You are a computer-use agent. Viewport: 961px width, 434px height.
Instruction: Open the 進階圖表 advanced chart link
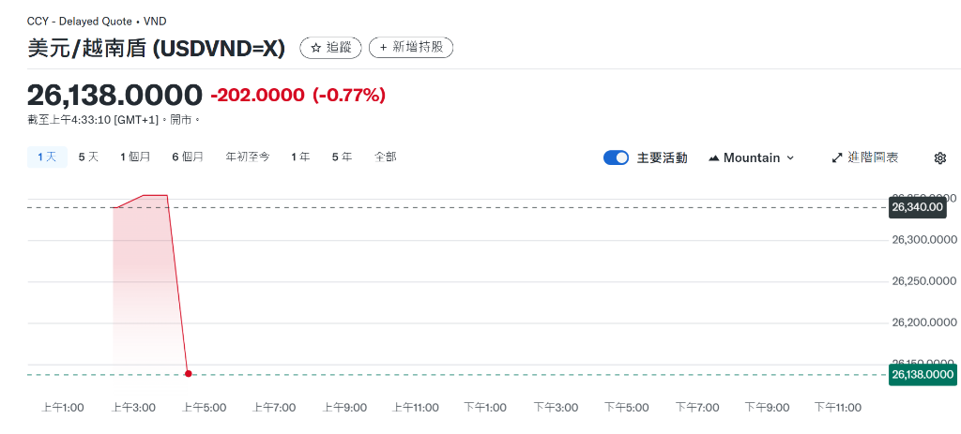(864, 157)
